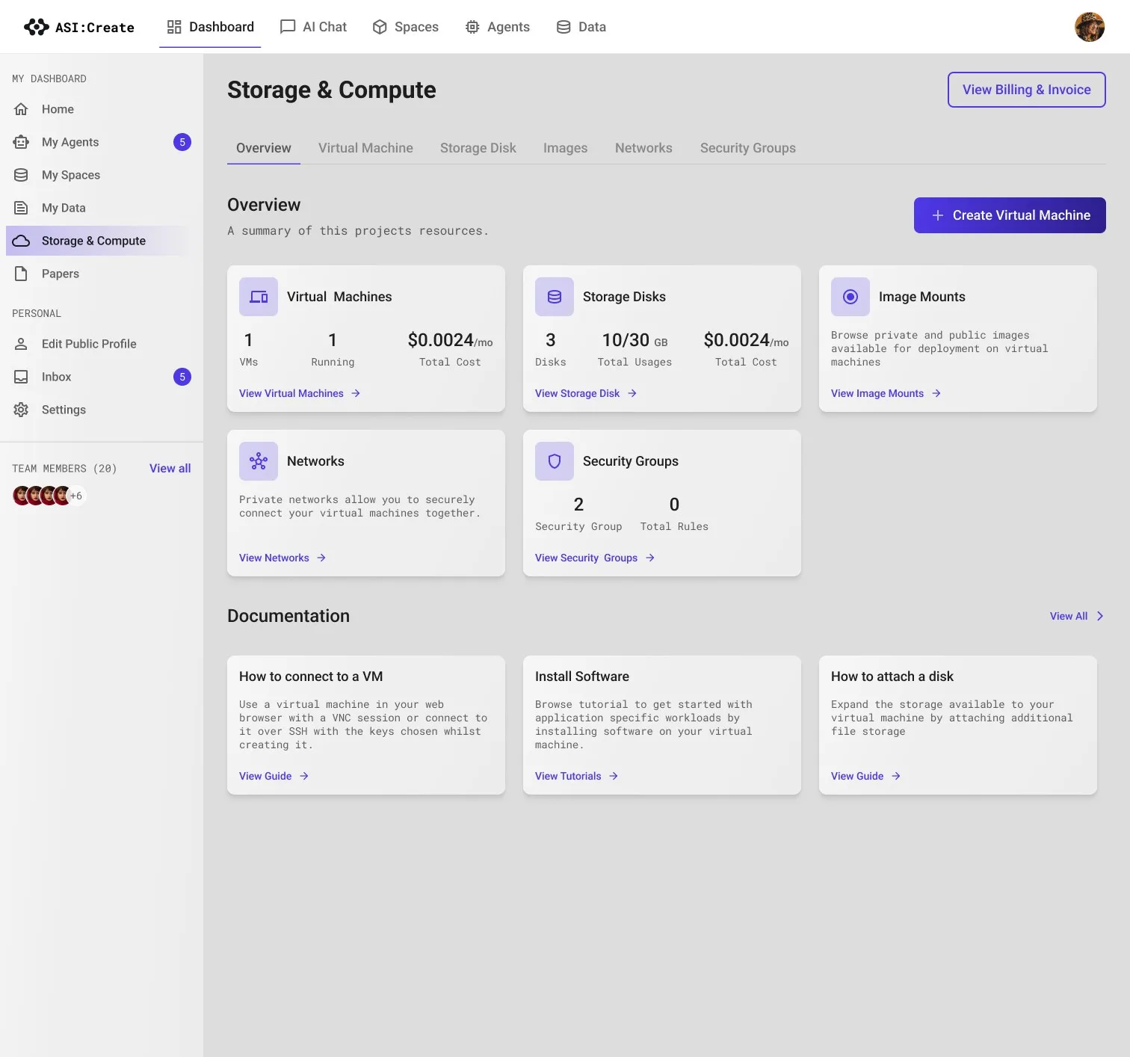Click the Settings gear icon
The height and width of the screenshot is (1057, 1130).
click(21, 410)
